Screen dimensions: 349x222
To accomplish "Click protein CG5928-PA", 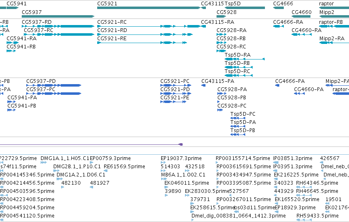I will tap(222, 94).
